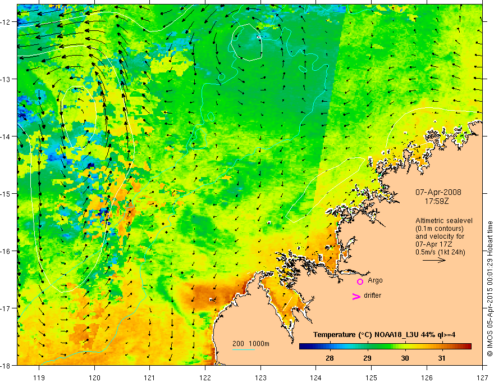The width and height of the screenshot is (494, 382).
Task: Click the '119' longitude axis label
Action: point(39,378)
